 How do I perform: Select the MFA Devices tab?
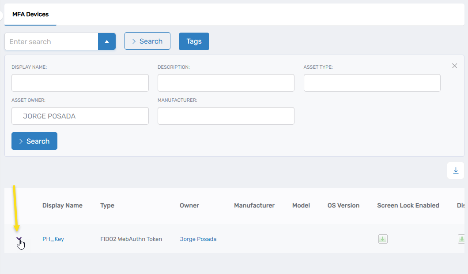[30, 14]
